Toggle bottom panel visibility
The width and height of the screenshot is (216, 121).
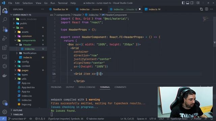(x=188, y=3)
